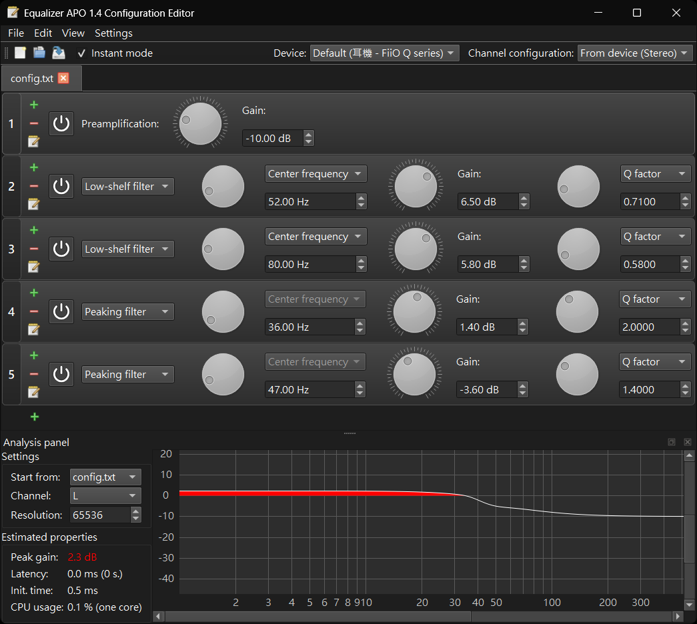Edit the 52.00 Hz filter as text
The image size is (697, 624).
[x=34, y=204]
